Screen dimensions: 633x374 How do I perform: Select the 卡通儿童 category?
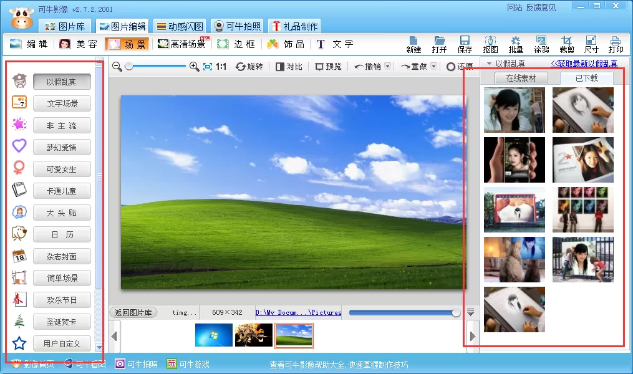62,191
